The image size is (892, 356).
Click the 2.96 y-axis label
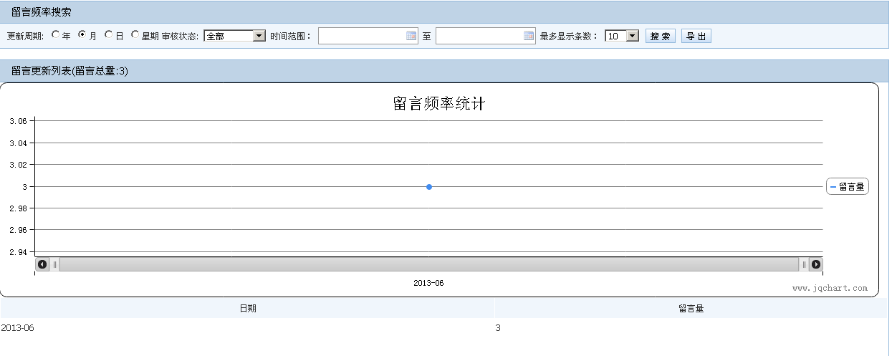click(x=18, y=230)
